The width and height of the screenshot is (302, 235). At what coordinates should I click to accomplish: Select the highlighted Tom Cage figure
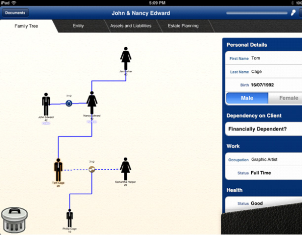click(x=58, y=170)
